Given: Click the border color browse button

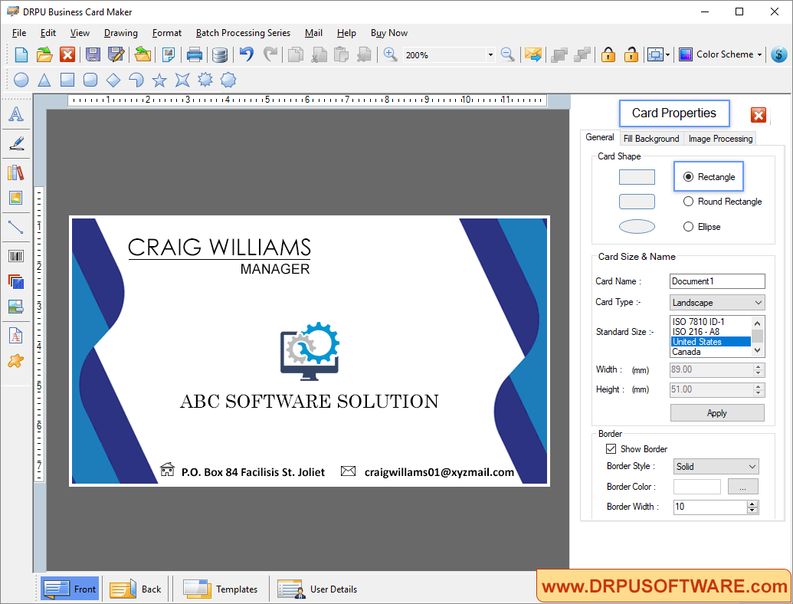Looking at the screenshot, I should pos(743,487).
